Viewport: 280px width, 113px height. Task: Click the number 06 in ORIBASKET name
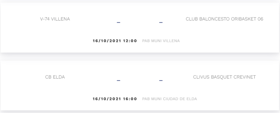(260, 19)
